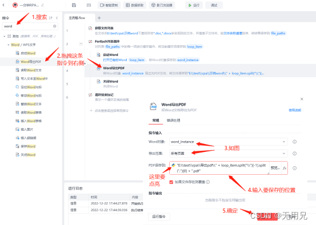Image resolution: width=316 pixels, height=225 pixels.
Task: Open fx expression editor icon
Action: pyautogui.click(x=285, y=168)
